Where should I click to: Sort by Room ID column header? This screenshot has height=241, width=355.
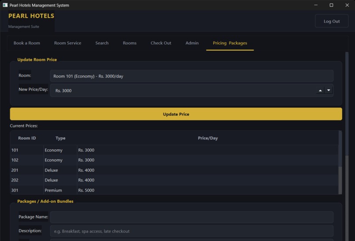(27, 138)
